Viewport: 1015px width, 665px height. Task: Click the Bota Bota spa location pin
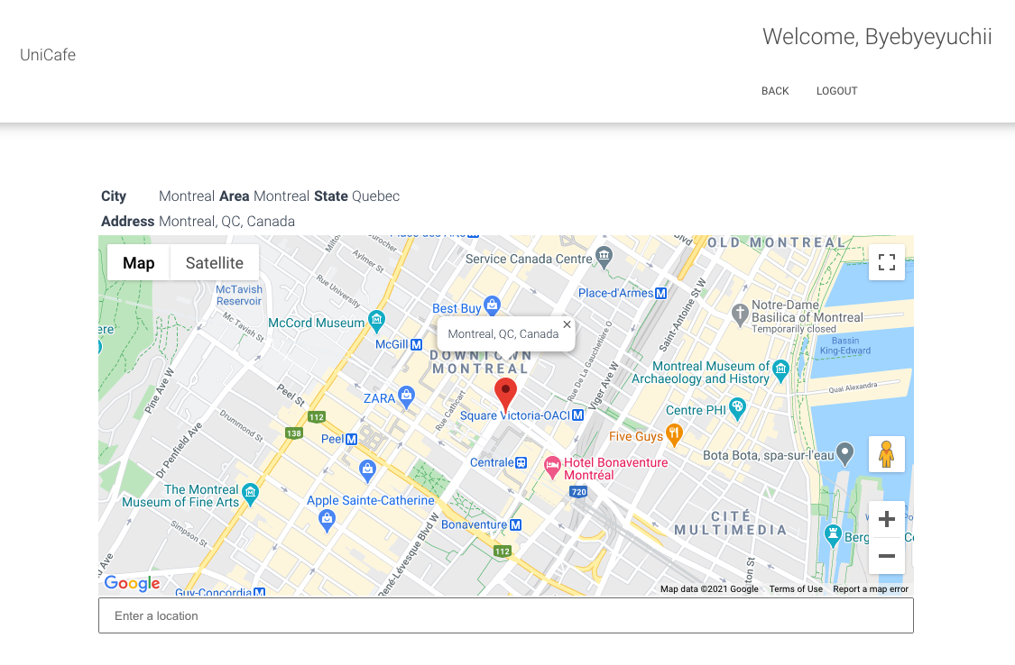844,453
